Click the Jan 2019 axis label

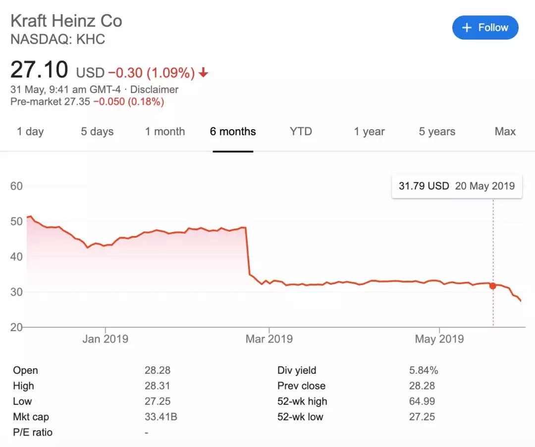(x=105, y=339)
